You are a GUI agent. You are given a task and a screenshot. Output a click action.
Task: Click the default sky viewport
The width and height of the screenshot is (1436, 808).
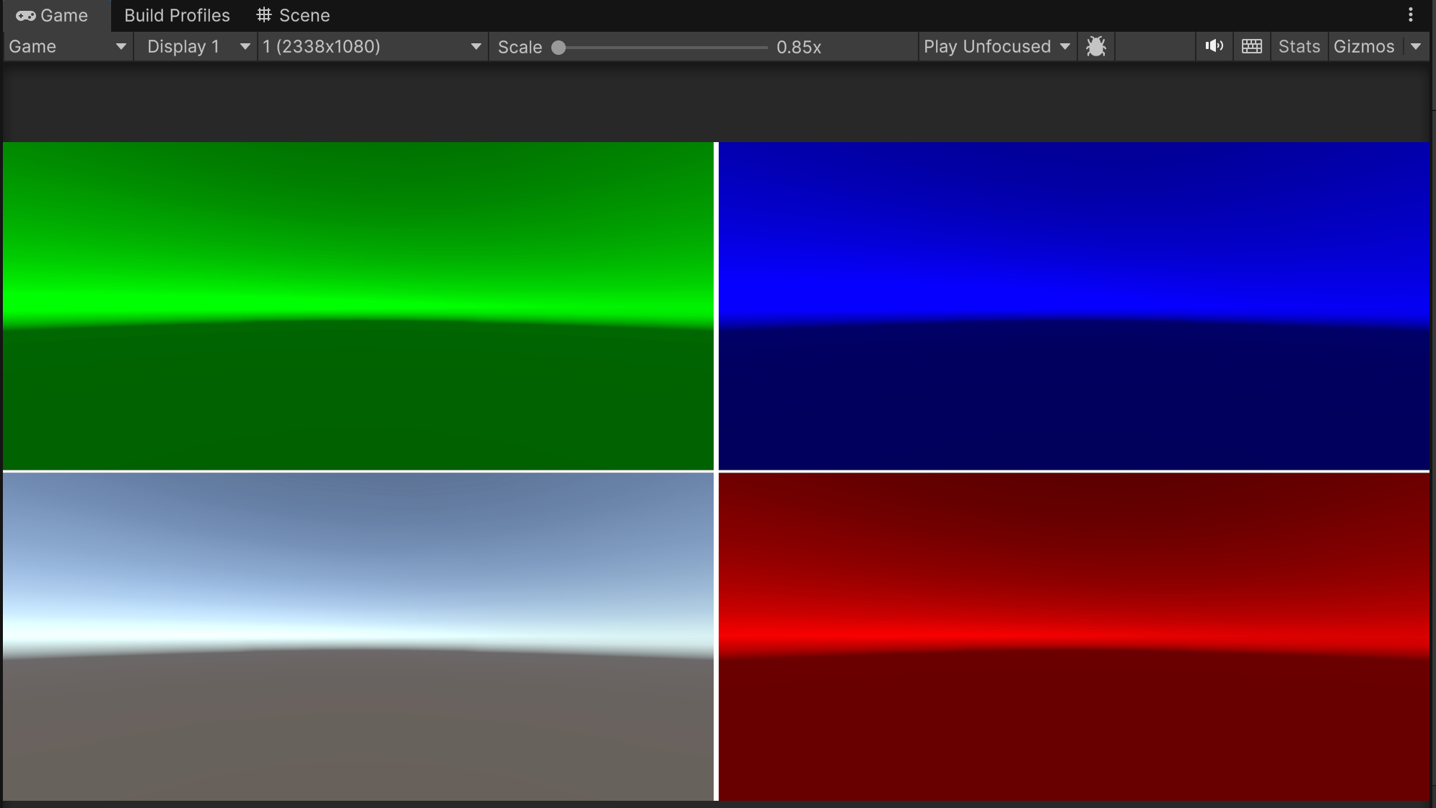coord(359,636)
